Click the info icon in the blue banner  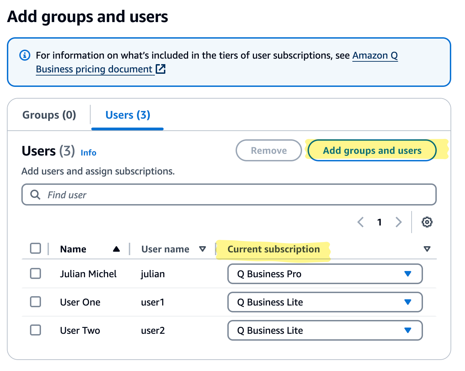click(24, 55)
